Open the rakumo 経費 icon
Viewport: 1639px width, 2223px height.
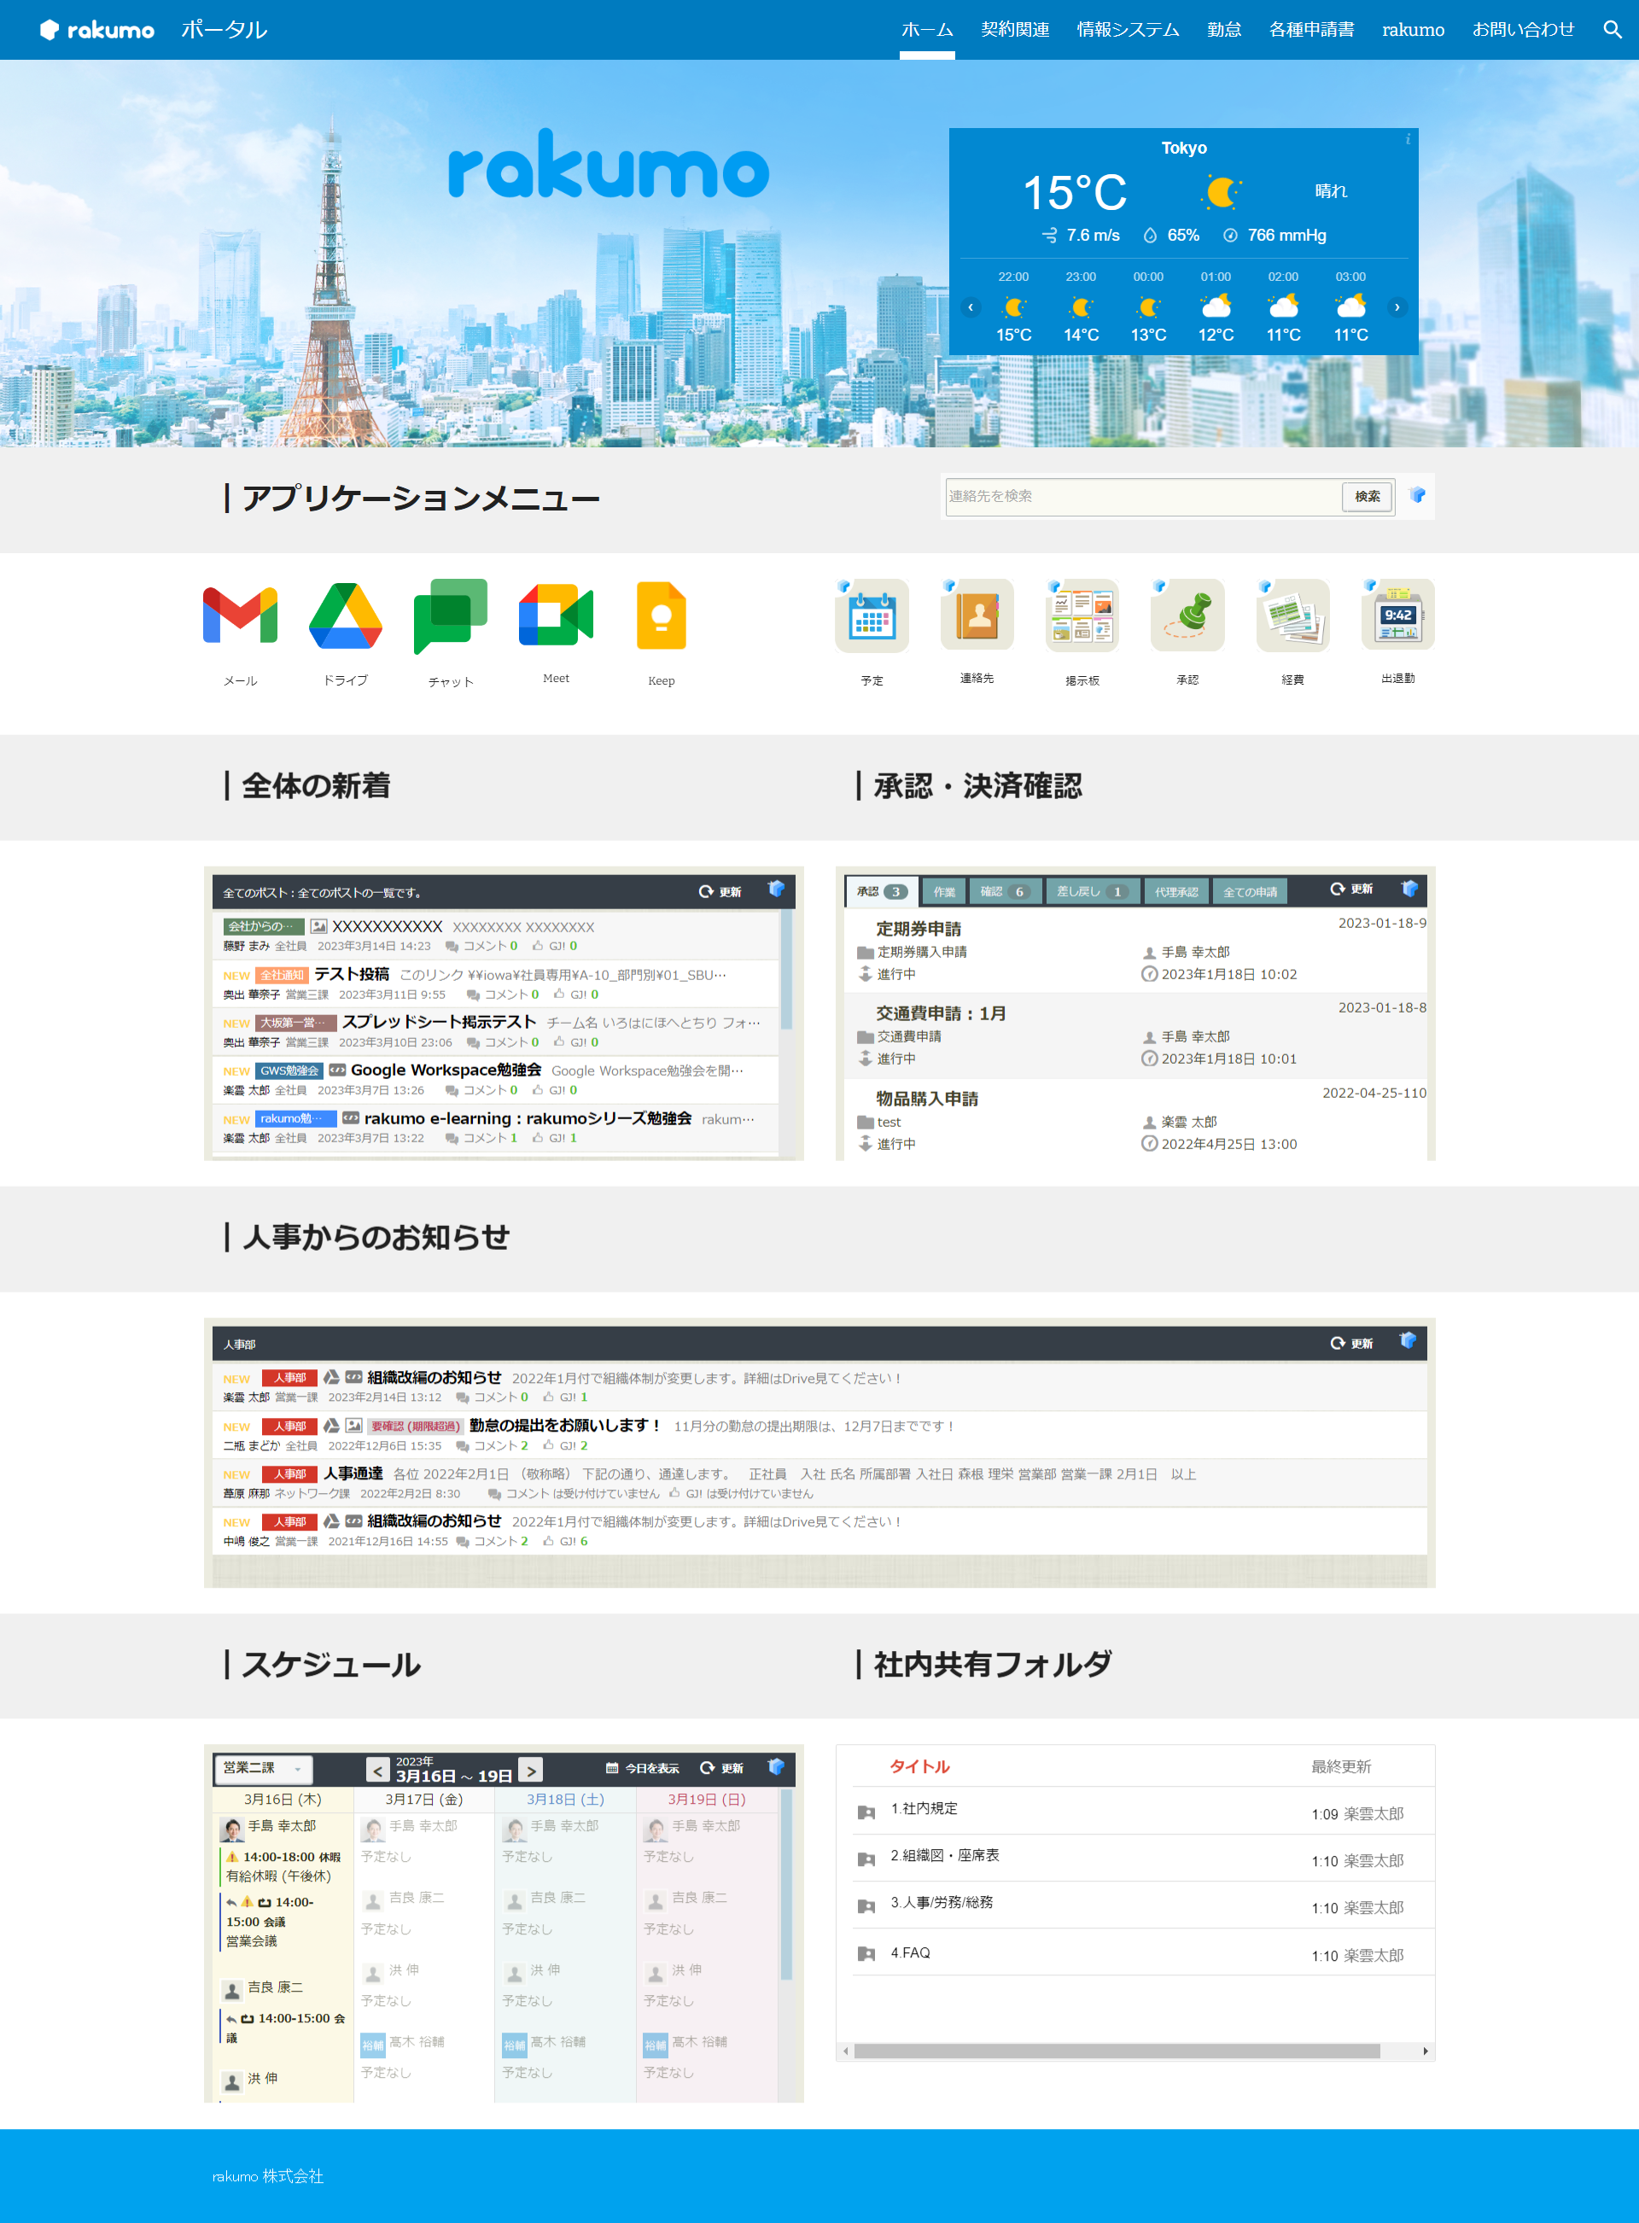(1292, 615)
